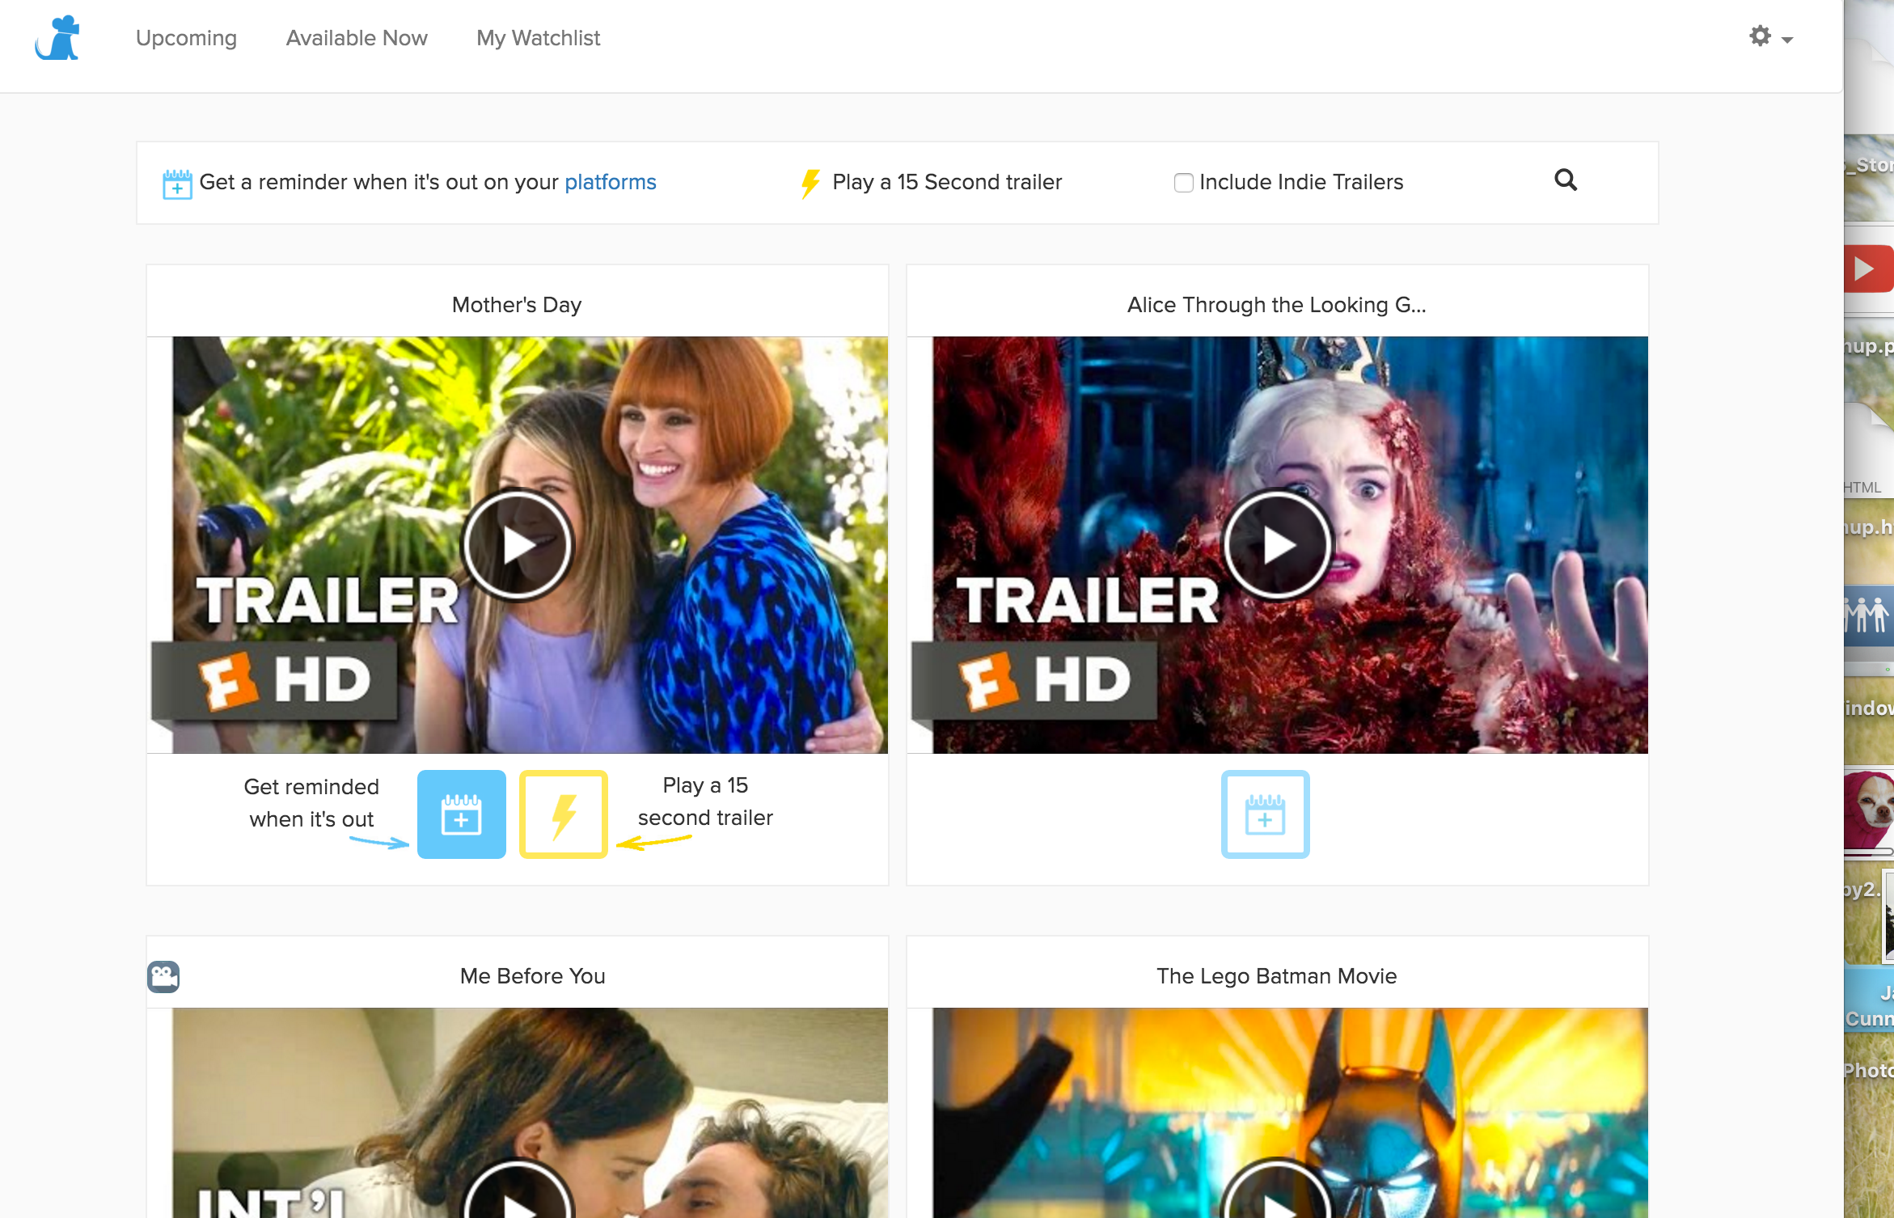This screenshot has width=1894, height=1218.
Task: Enable Include Indie Trailers checkbox
Action: pos(1183,183)
